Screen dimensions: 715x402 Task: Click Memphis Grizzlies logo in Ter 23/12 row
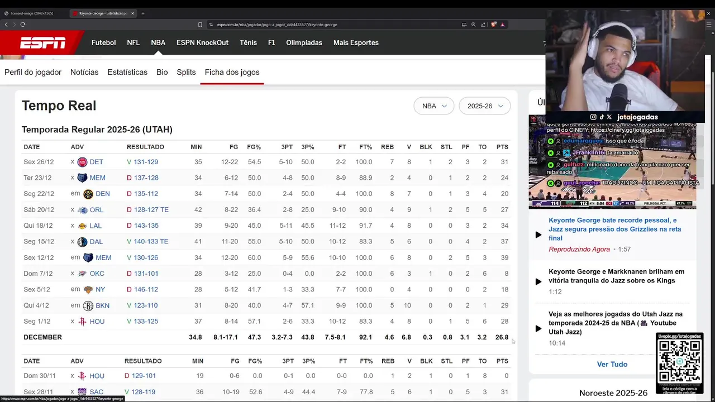coord(82,178)
